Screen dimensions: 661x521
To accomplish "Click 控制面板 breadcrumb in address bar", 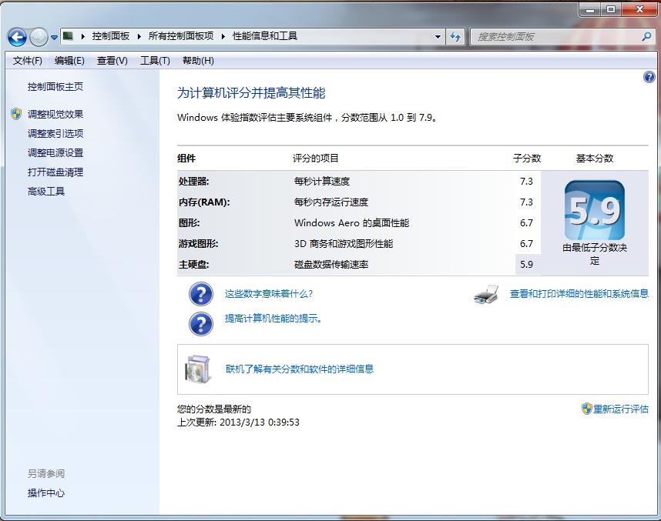I will coord(111,36).
